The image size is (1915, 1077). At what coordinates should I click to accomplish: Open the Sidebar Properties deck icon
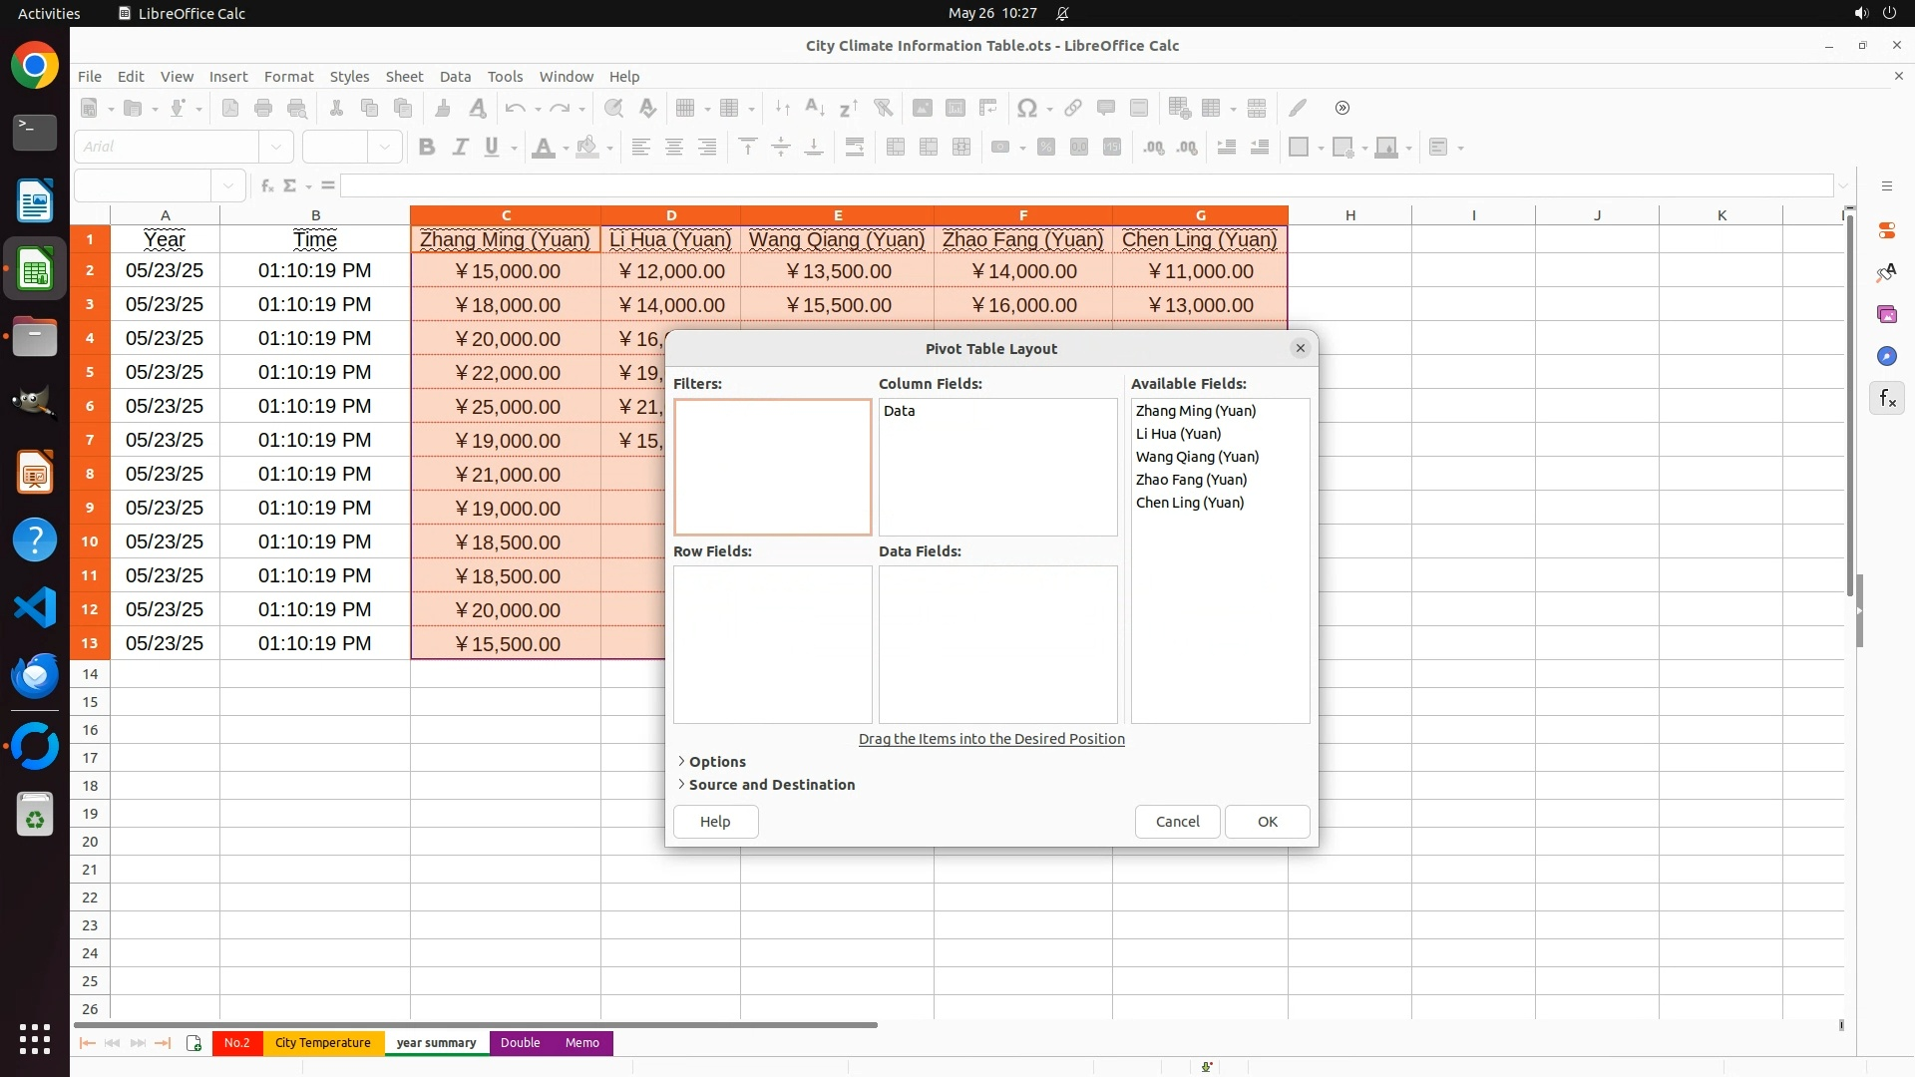1886,230
